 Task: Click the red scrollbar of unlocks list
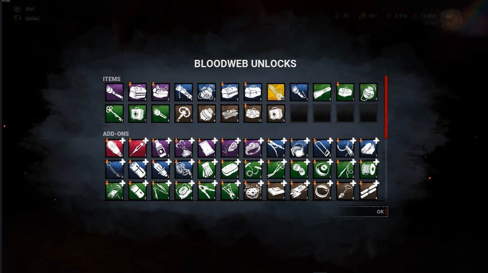[x=386, y=107]
